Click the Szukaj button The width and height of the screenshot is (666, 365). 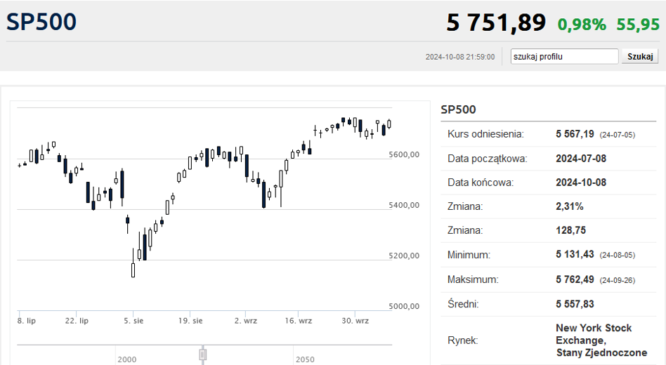click(640, 56)
